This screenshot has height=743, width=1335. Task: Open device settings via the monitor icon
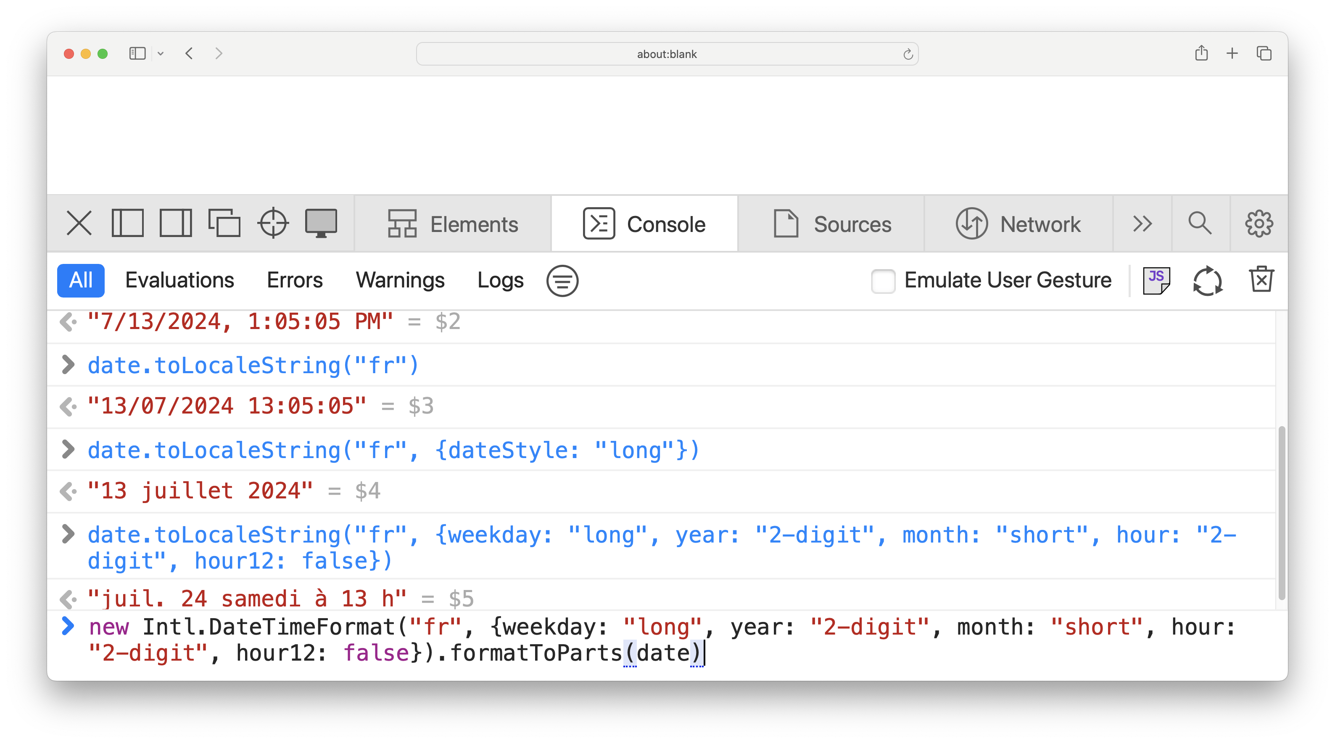(321, 224)
